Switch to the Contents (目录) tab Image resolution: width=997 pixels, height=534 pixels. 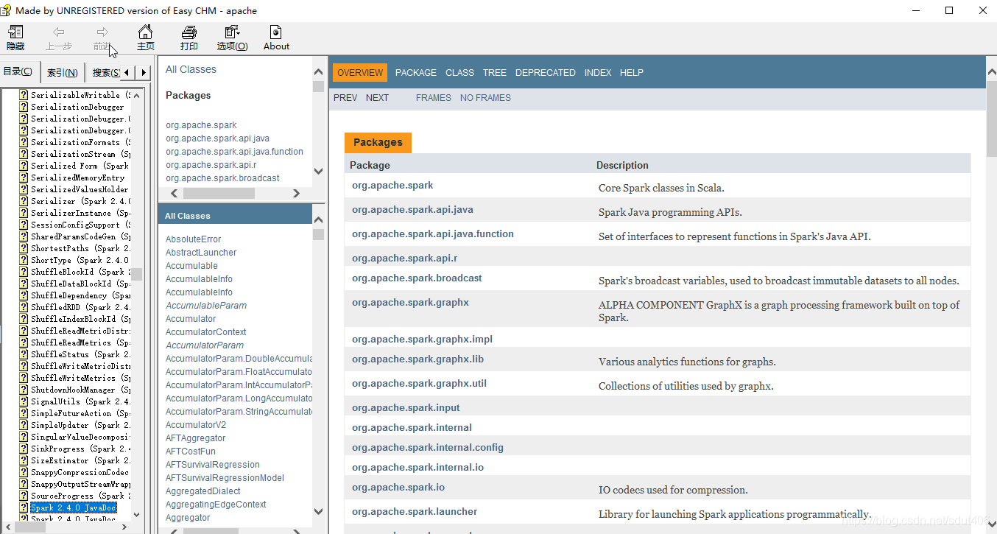(18, 71)
